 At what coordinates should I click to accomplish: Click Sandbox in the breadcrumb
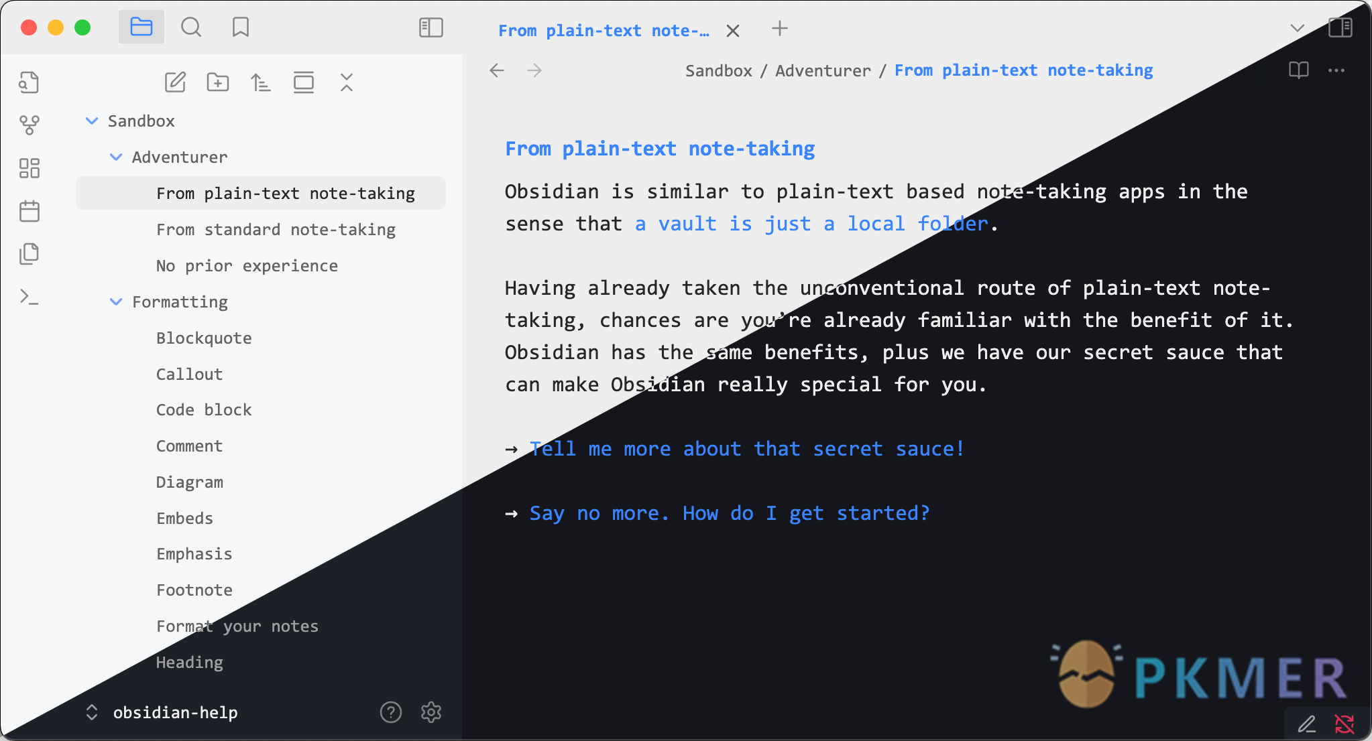point(719,70)
